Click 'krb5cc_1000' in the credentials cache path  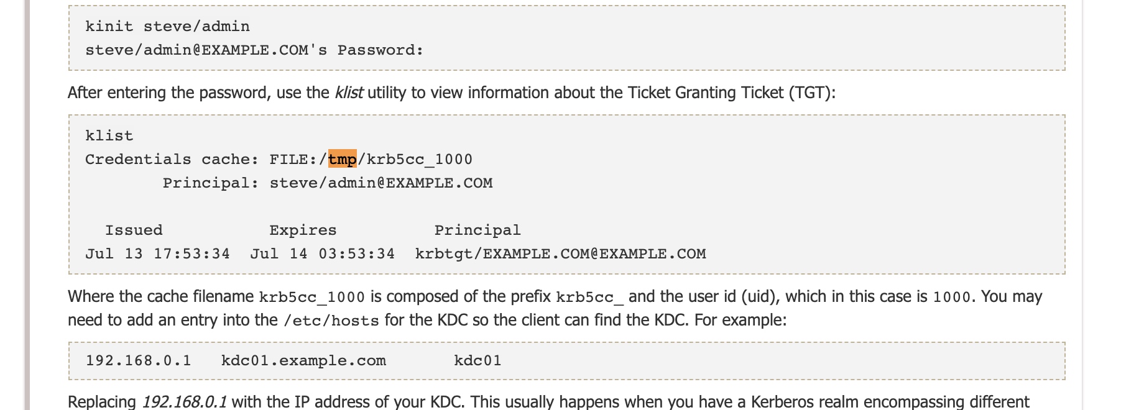420,160
